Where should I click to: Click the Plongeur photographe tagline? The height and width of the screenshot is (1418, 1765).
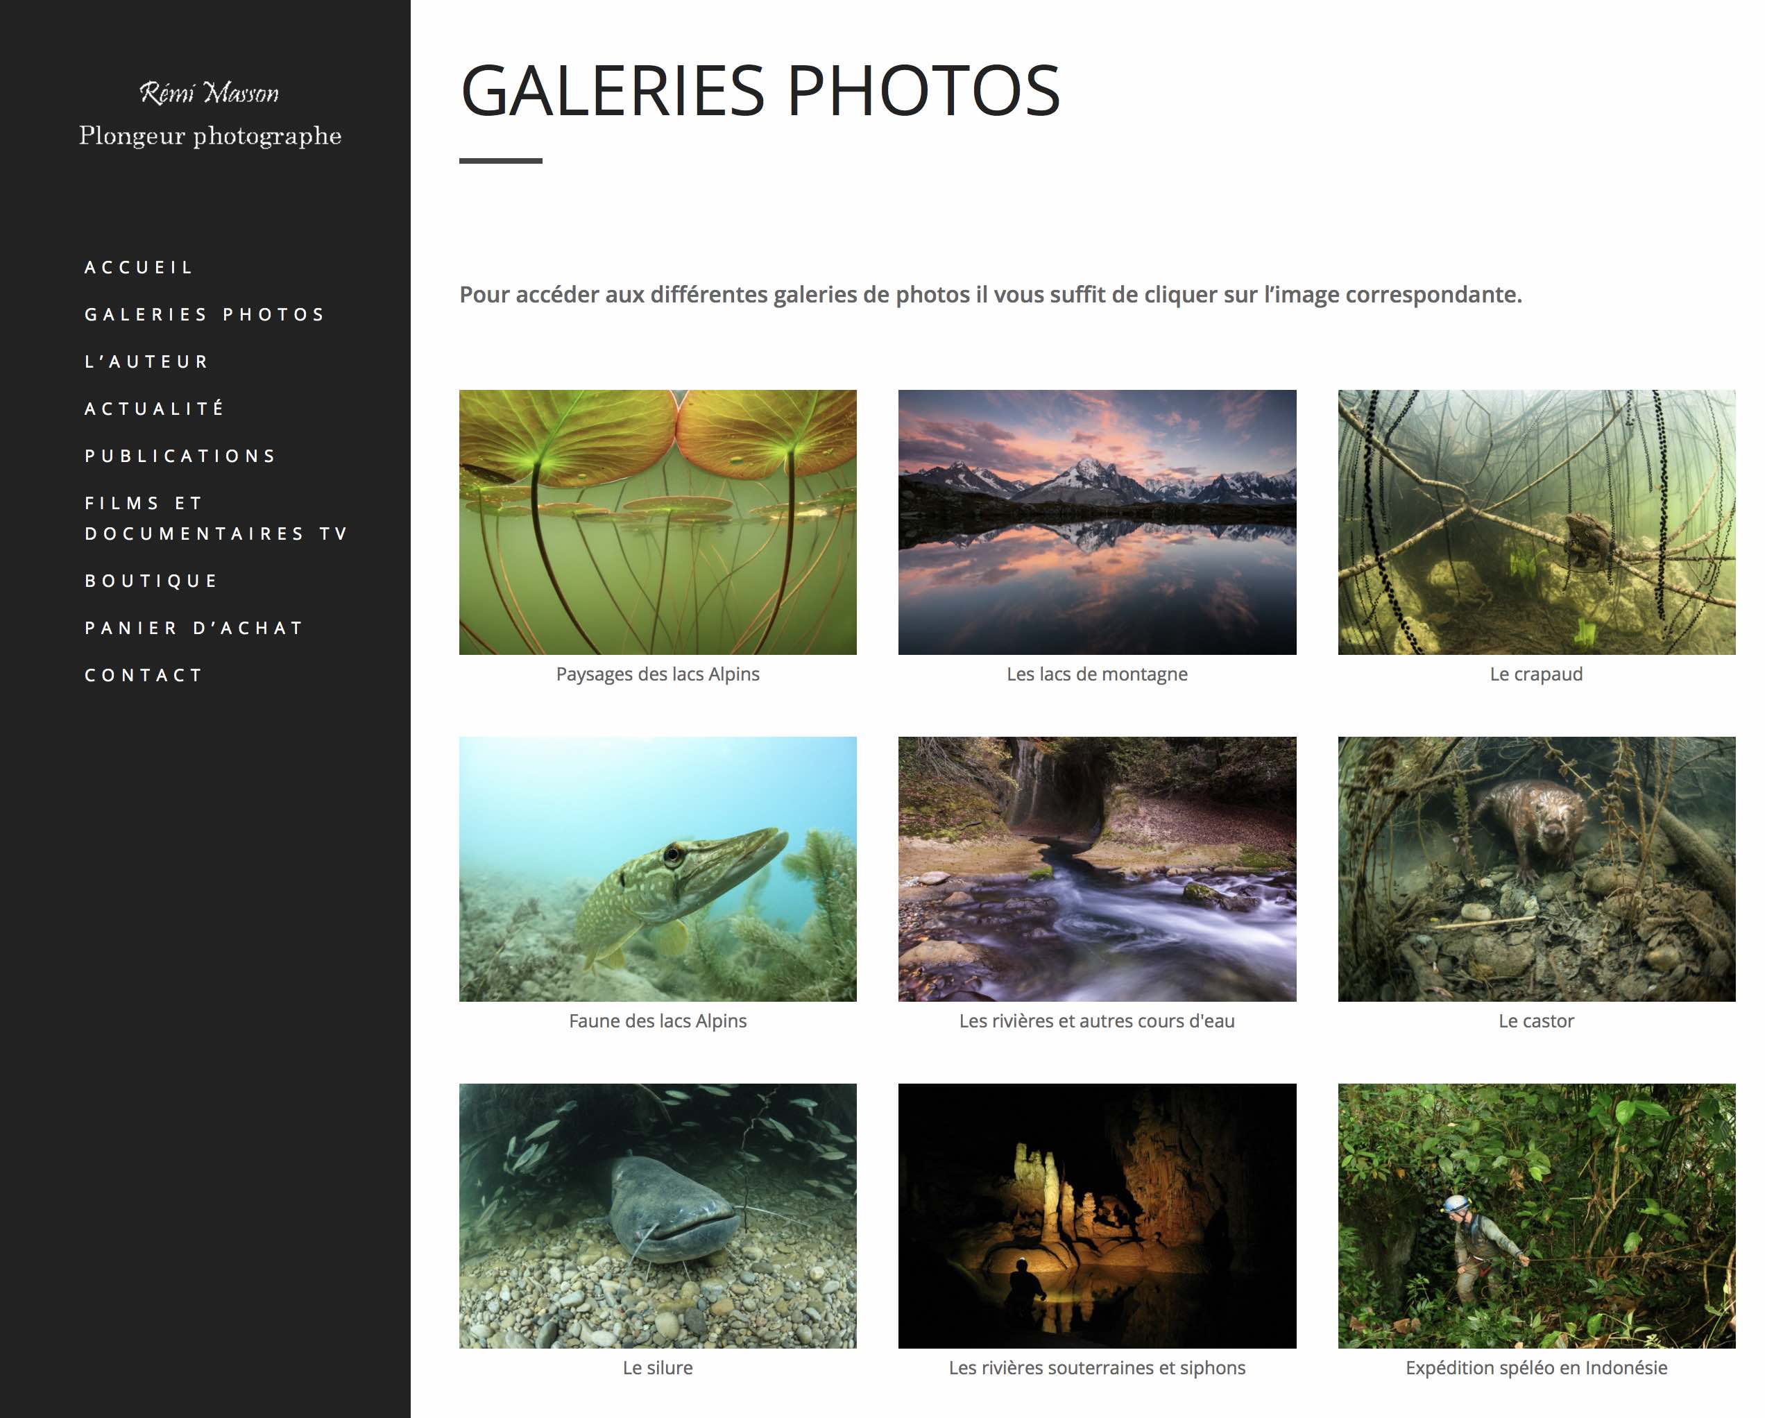210,136
